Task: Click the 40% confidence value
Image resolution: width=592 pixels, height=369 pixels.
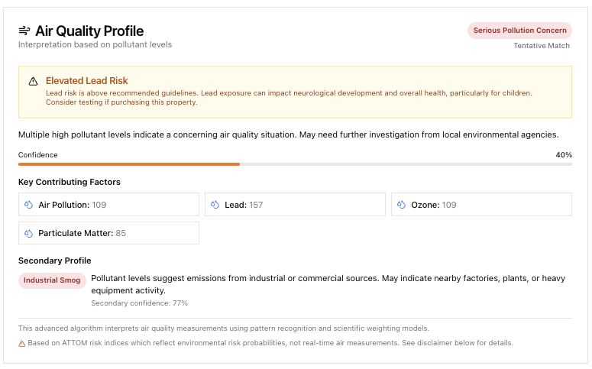Action: pos(564,155)
